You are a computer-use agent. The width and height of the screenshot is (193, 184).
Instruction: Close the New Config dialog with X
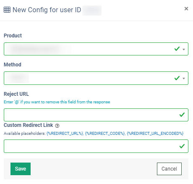point(186,9)
